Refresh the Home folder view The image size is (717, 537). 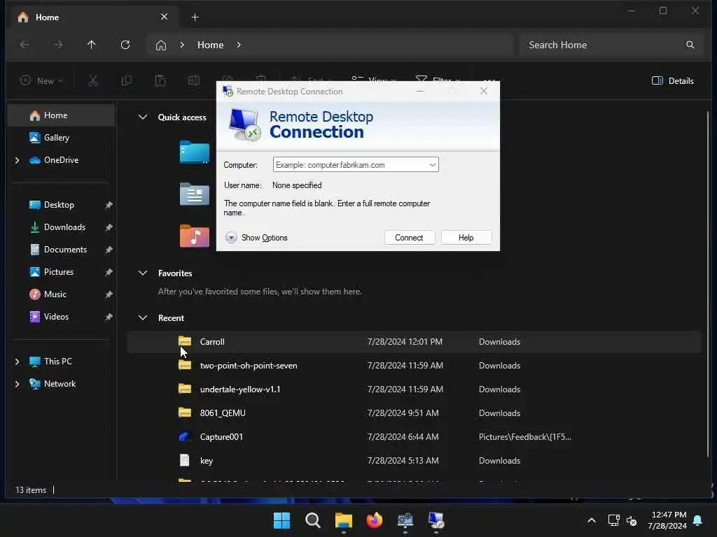tap(125, 45)
